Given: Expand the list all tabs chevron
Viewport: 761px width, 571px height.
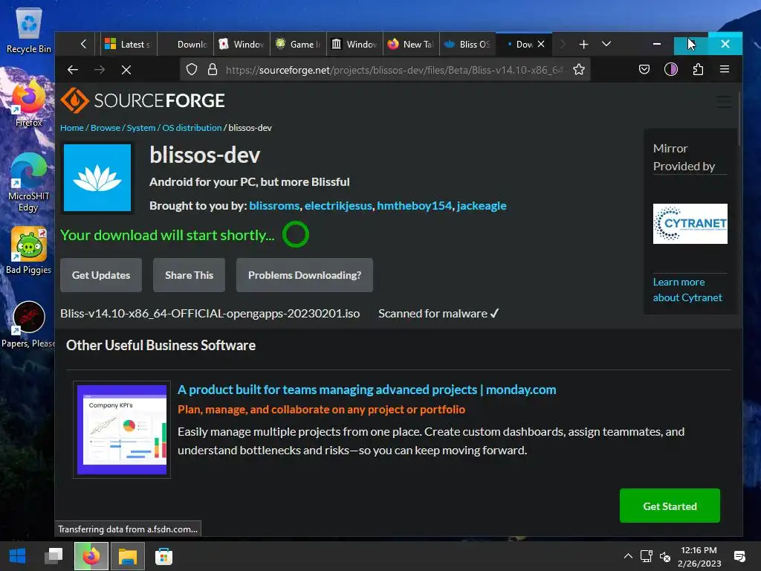Looking at the screenshot, I should 606,44.
